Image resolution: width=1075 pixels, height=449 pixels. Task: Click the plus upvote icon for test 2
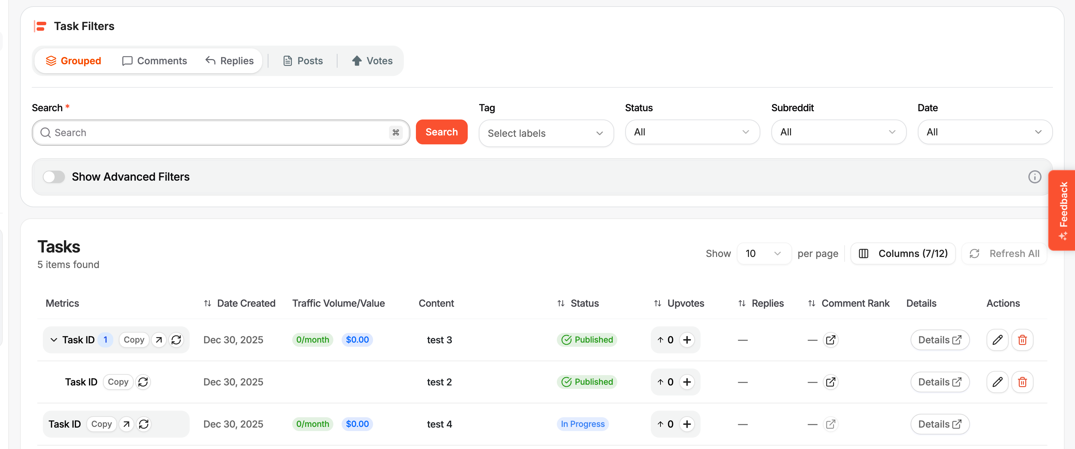[x=686, y=382]
